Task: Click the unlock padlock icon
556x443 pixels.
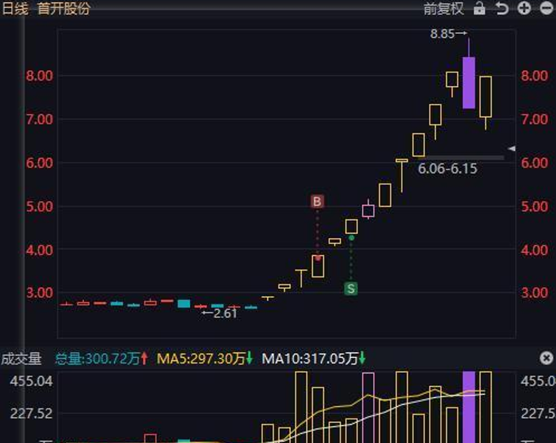Action: click(479, 9)
